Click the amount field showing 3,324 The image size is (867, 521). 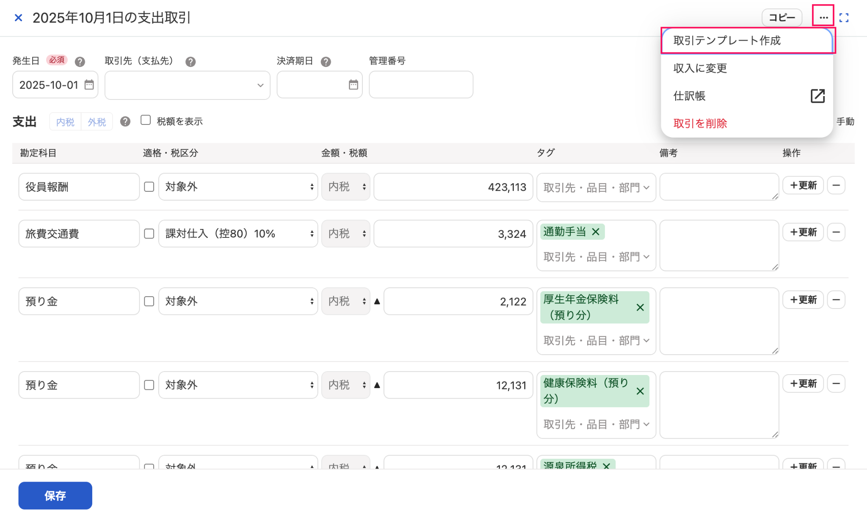(453, 234)
